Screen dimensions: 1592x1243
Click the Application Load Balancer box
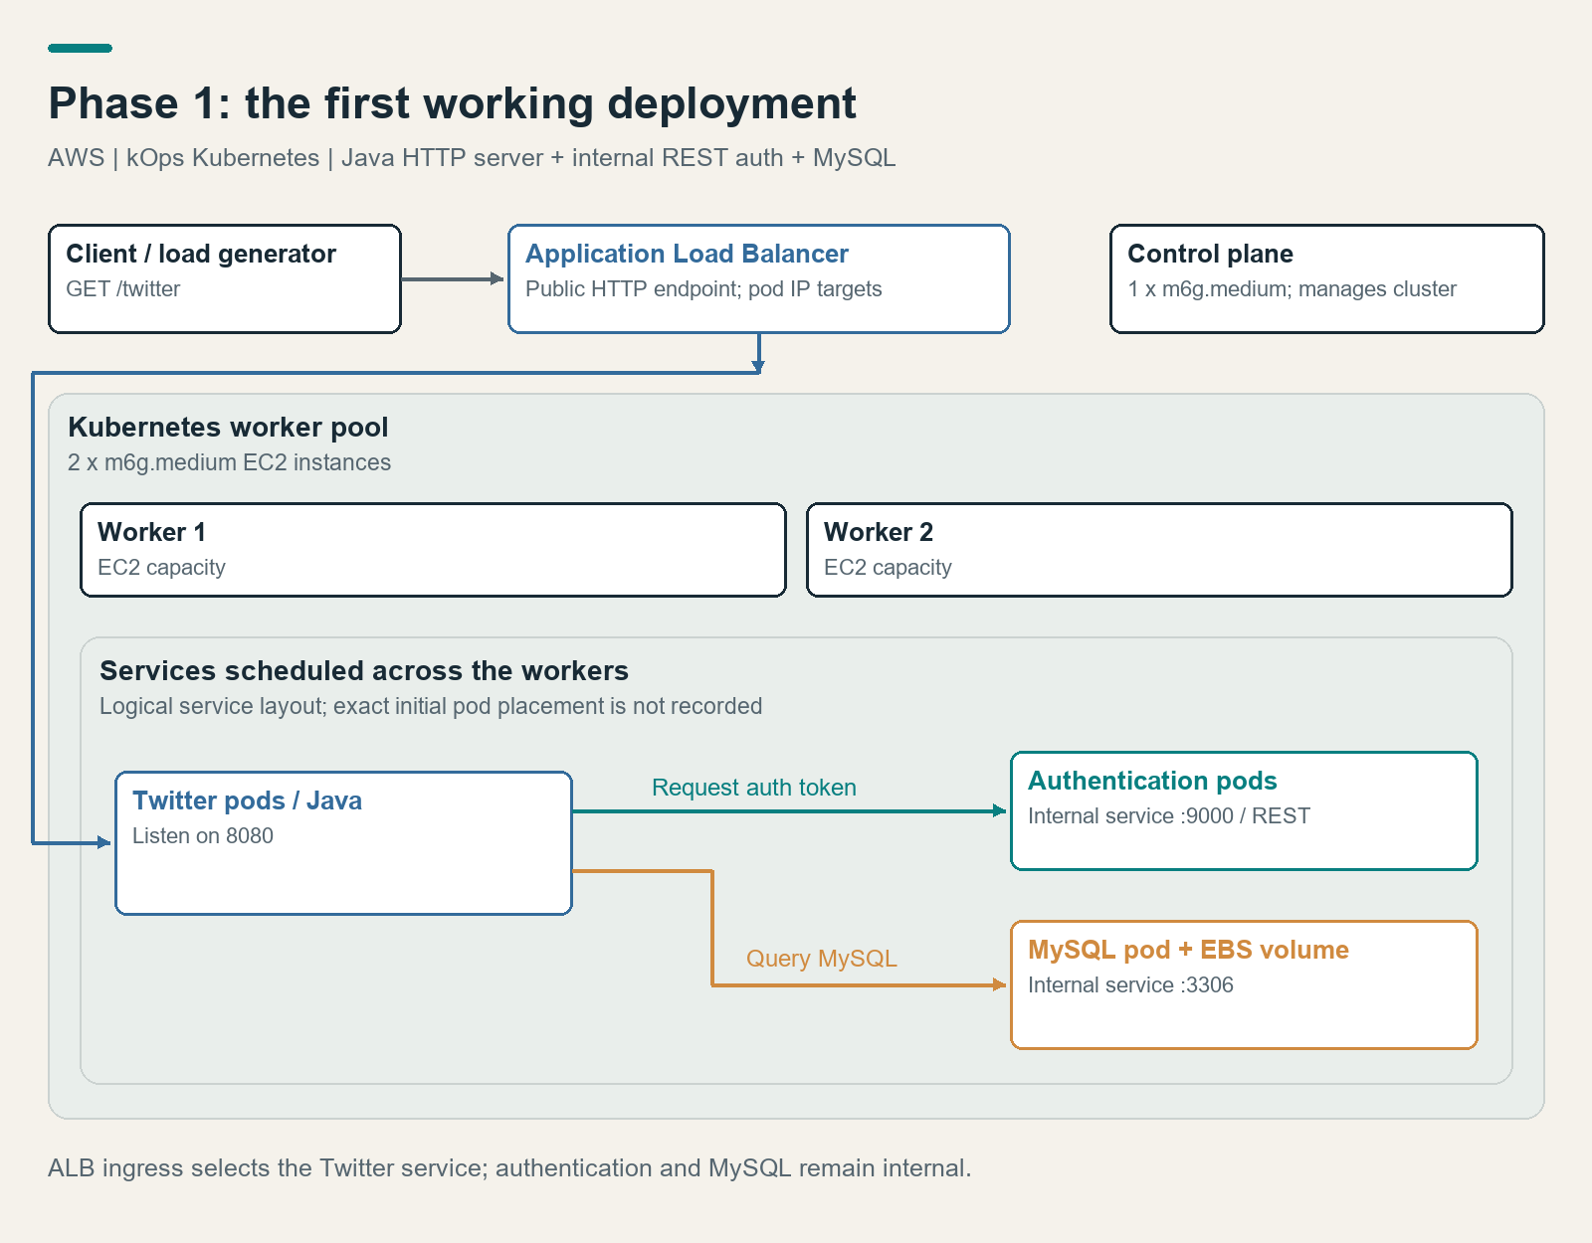tap(759, 278)
